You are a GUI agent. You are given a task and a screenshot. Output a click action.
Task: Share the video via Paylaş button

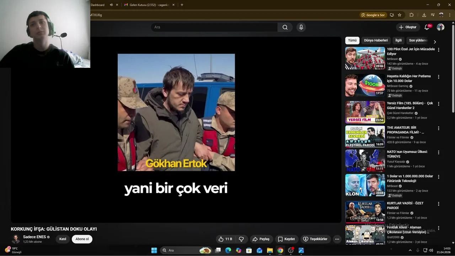coord(261,239)
